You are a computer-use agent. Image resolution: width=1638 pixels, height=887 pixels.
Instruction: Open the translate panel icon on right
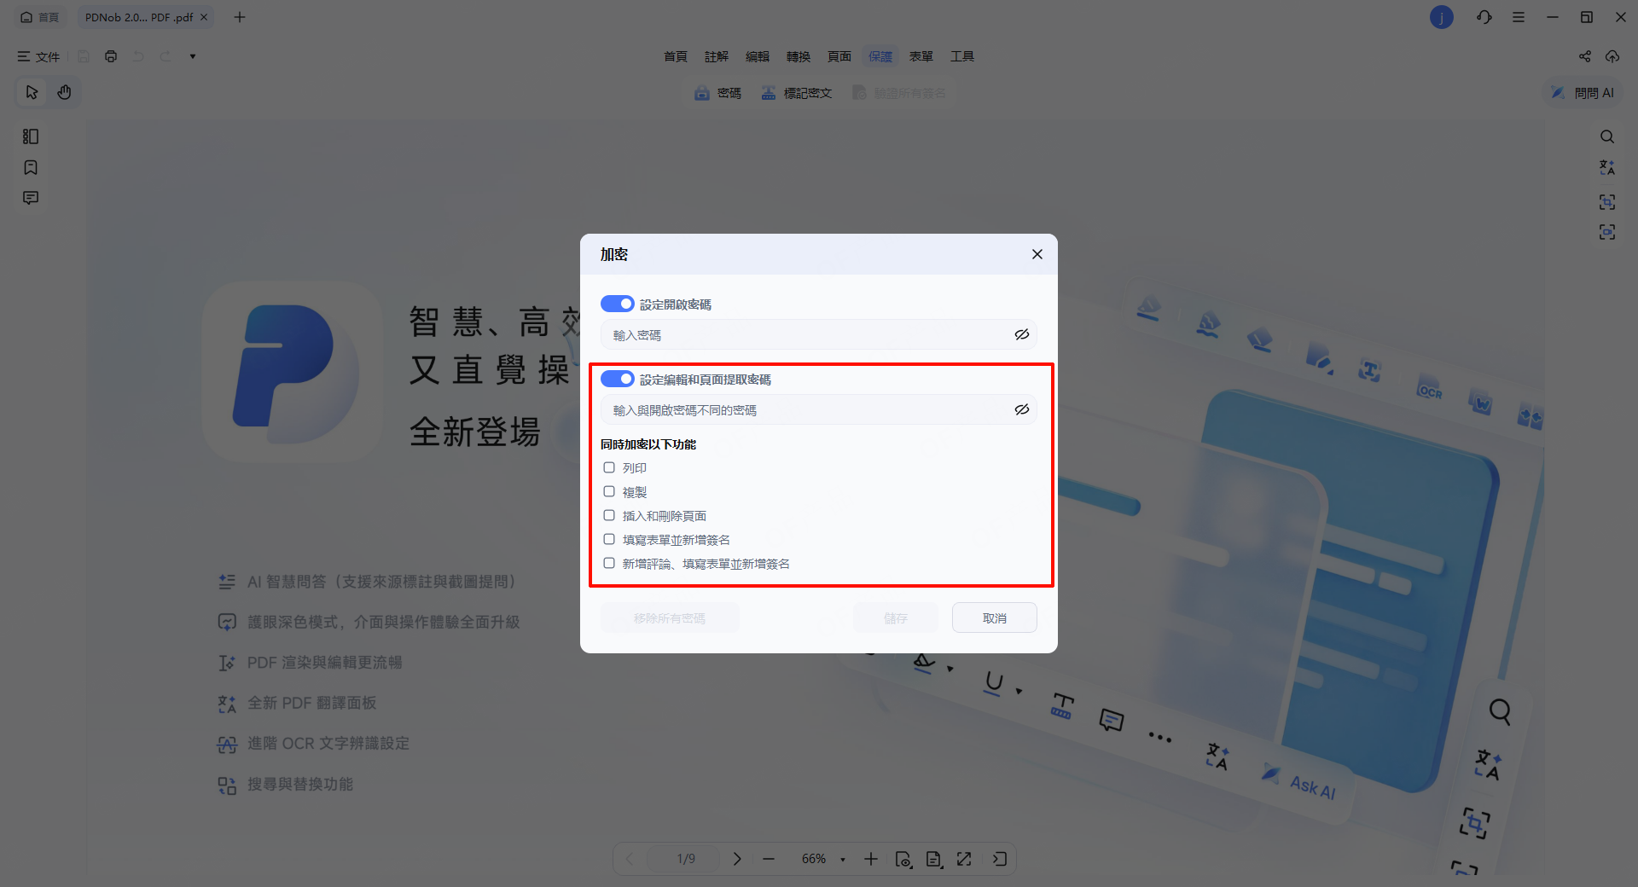[x=1607, y=167]
